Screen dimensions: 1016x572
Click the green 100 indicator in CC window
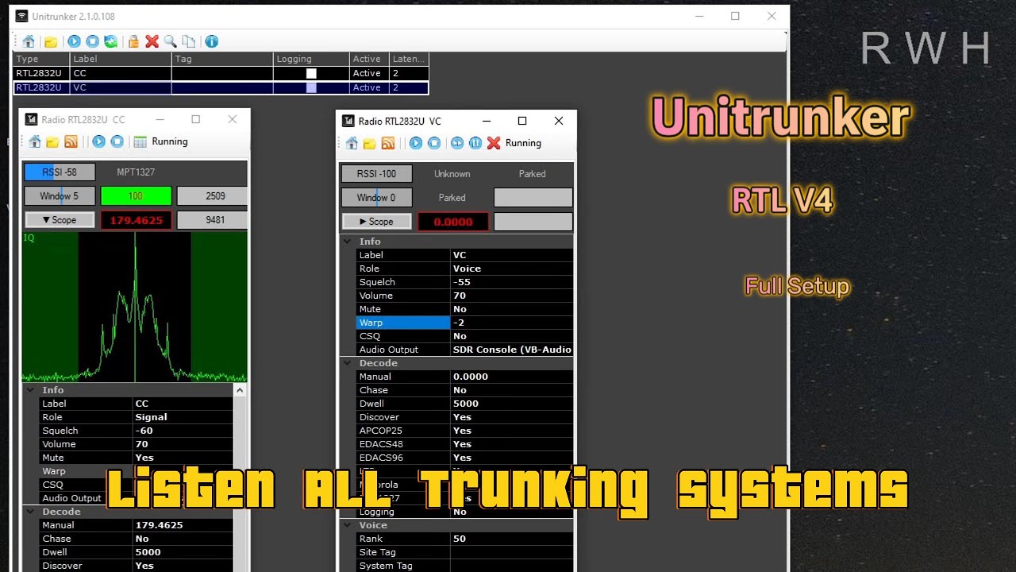pyautogui.click(x=136, y=196)
